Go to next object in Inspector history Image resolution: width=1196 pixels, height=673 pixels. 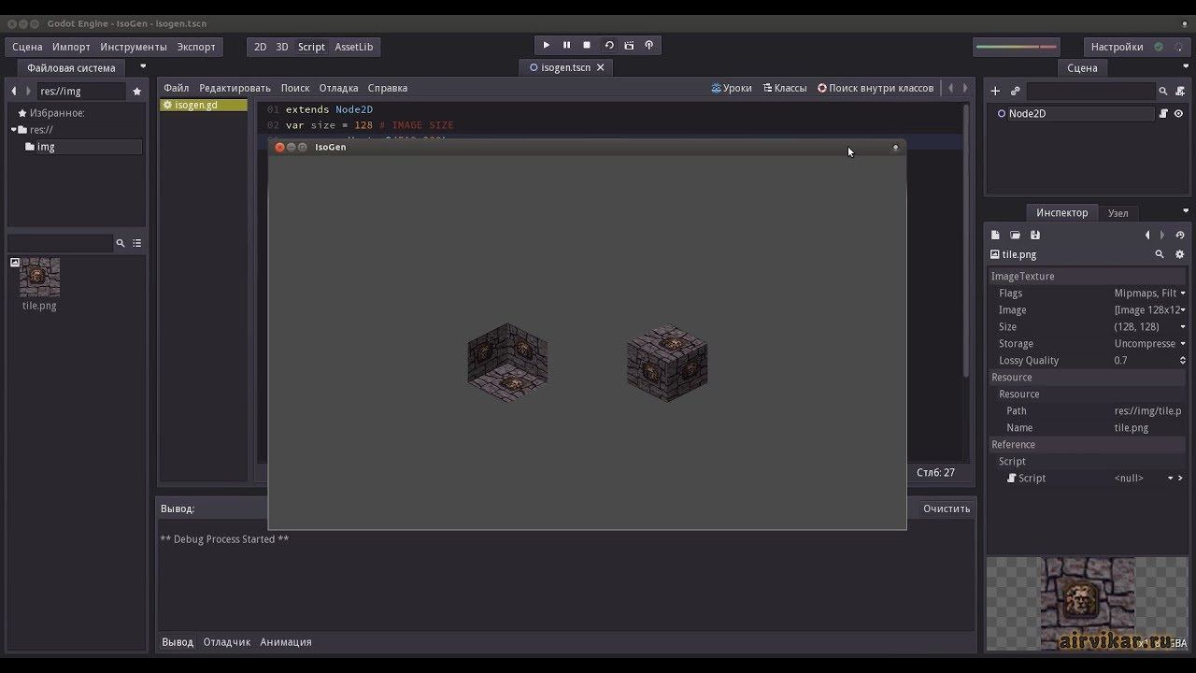[x=1162, y=236]
